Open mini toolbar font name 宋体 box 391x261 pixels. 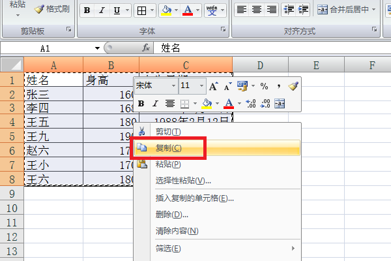point(156,85)
